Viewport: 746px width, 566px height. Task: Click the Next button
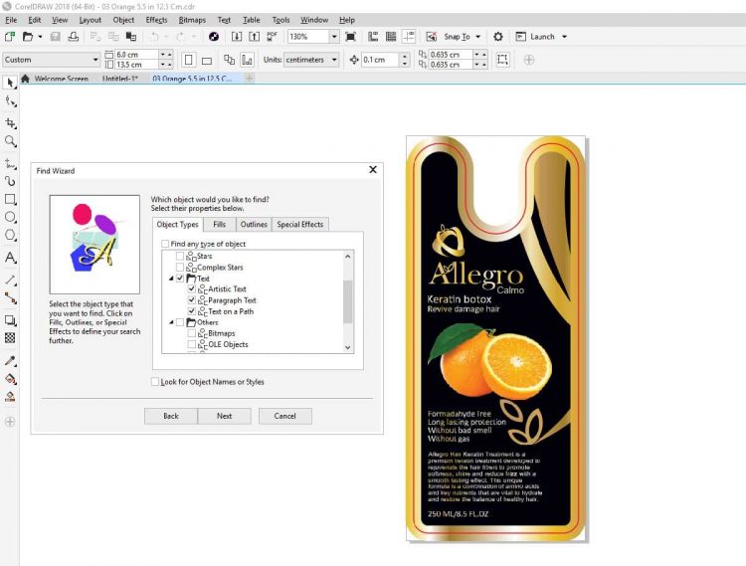[x=224, y=416]
